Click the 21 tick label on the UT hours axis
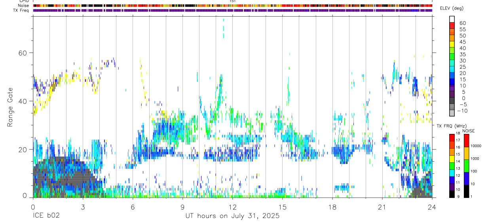 coord(382,207)
